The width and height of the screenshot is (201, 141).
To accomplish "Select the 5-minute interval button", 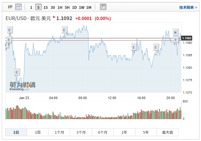I will (x=38, y=7).
